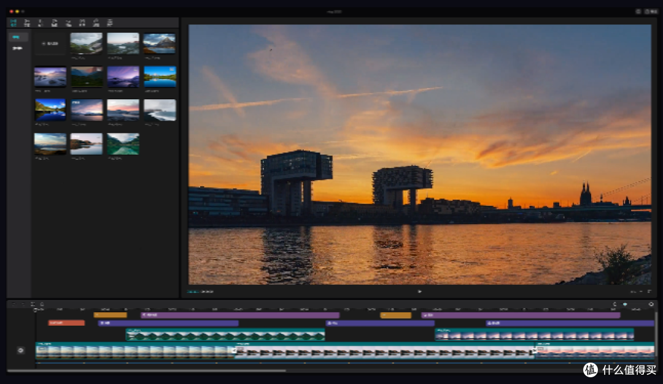Select the green mountain overlay clip in timeline
Viewport: 663px width, 384px height.
(225, 334)
